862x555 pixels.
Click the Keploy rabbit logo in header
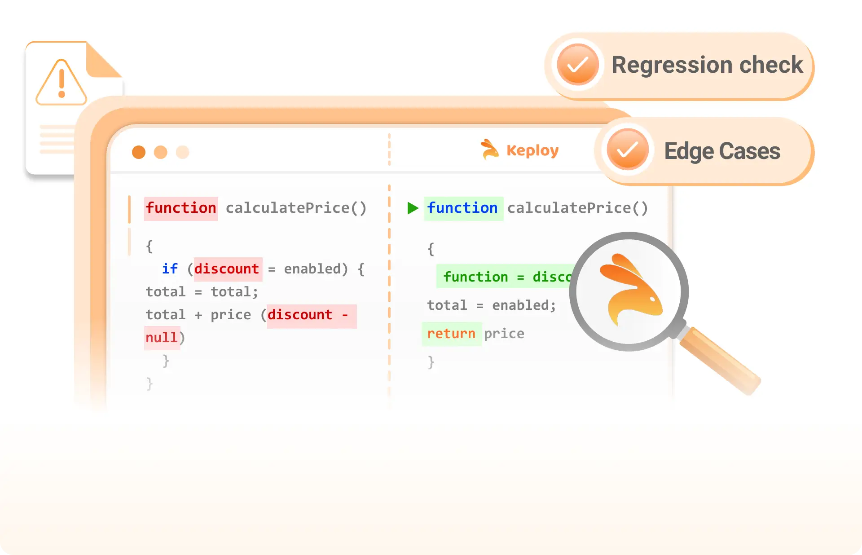click(x=489, y=150)
